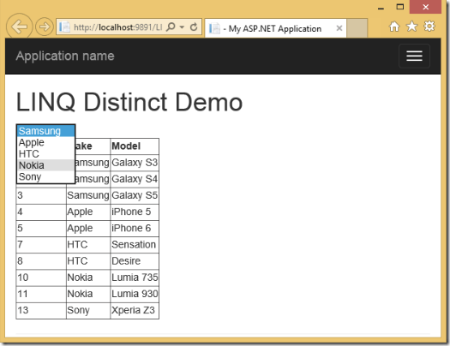Maximize the browser window
This screenshot has height=346, width=450.
tap(400, 7)
